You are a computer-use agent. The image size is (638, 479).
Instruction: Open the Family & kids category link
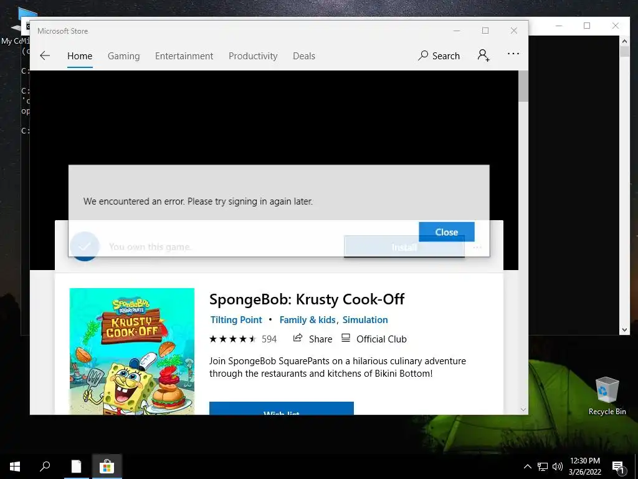pyautogui.click(x=307, y=320)
